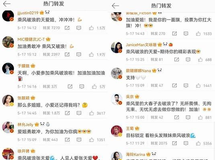Tap repost icon on MIC檀健次JC-T's post

(67, 55)
